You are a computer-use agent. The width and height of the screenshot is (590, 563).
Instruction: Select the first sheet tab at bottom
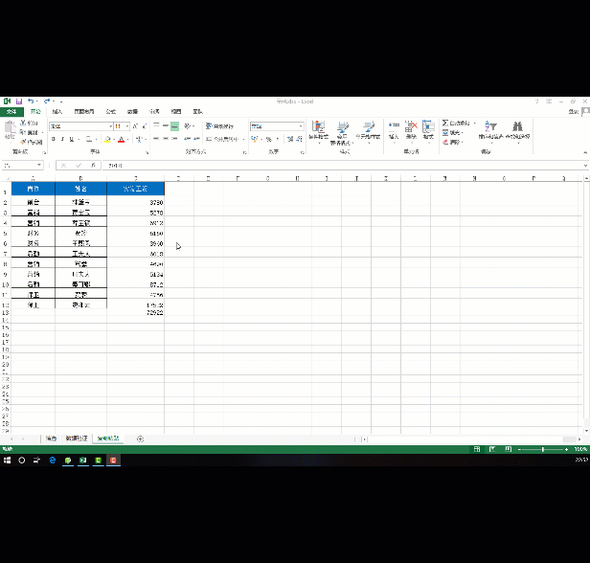[51, 439]
